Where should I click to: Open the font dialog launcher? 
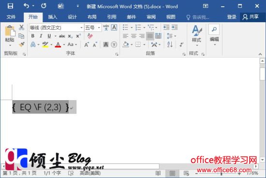point(117,54)
